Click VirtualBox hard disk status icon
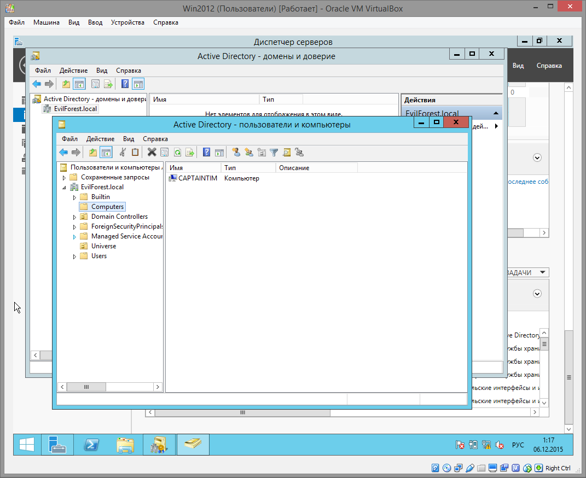The height and width of the screenshot is (478, 586). click(435, 468)
